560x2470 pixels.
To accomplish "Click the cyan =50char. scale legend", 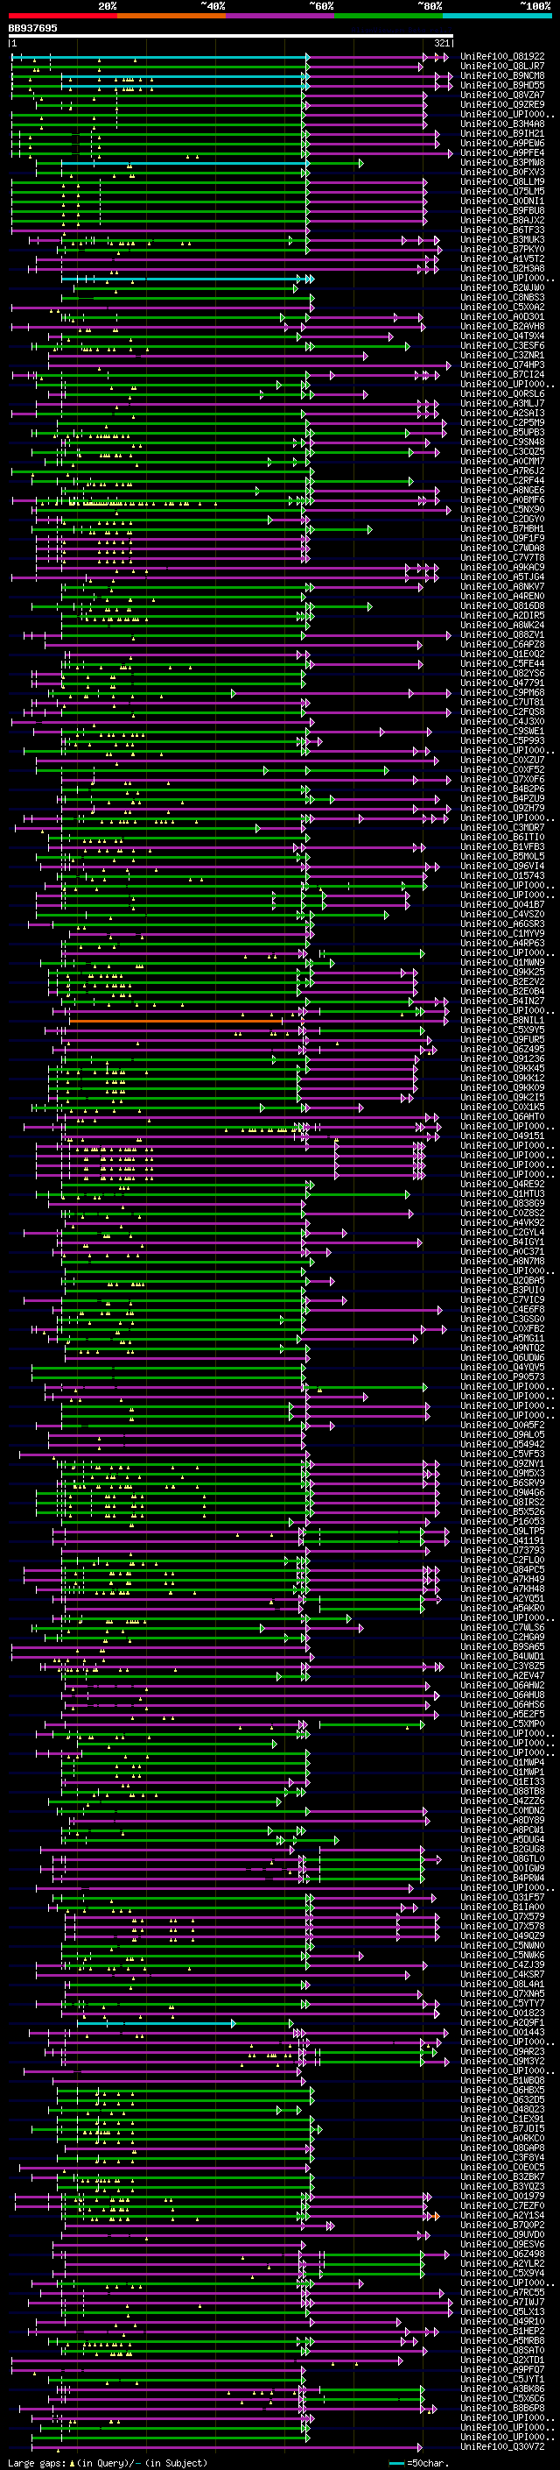I will [x=417, y=2462].
